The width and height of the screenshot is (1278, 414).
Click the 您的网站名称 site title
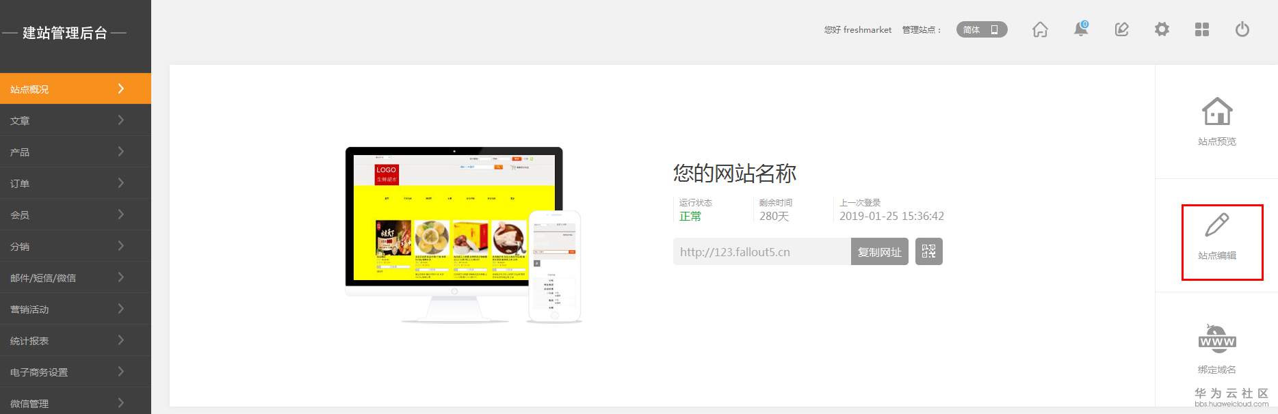[x=735, y=173]
